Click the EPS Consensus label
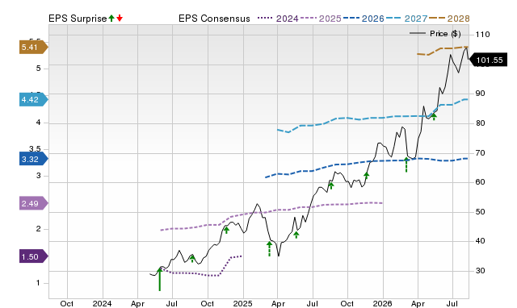 coord(214,19)
